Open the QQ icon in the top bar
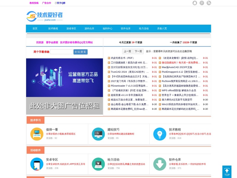Image resolution: width=237 pixels, height=178 pixels. [195, 3]
